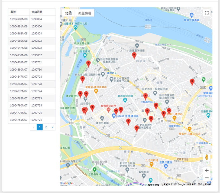
Task: Select case row 10904843M07
Action: (x=32, y=84)
